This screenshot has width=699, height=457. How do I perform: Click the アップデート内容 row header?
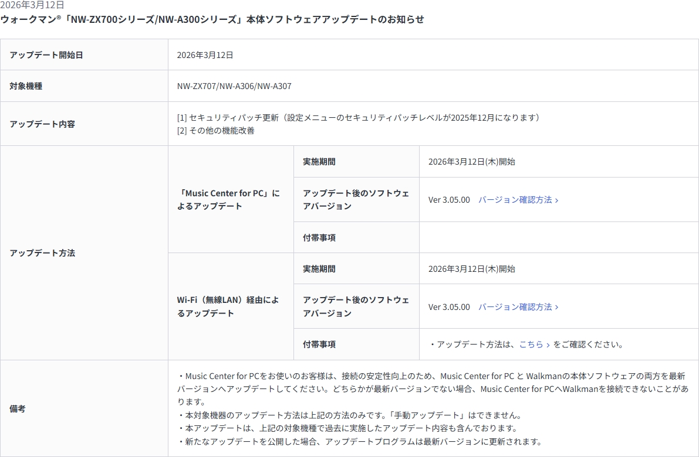coord(42,124)
